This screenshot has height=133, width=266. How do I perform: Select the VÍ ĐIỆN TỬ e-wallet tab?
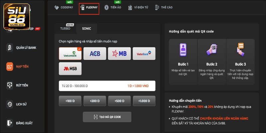tap(138, 7)
